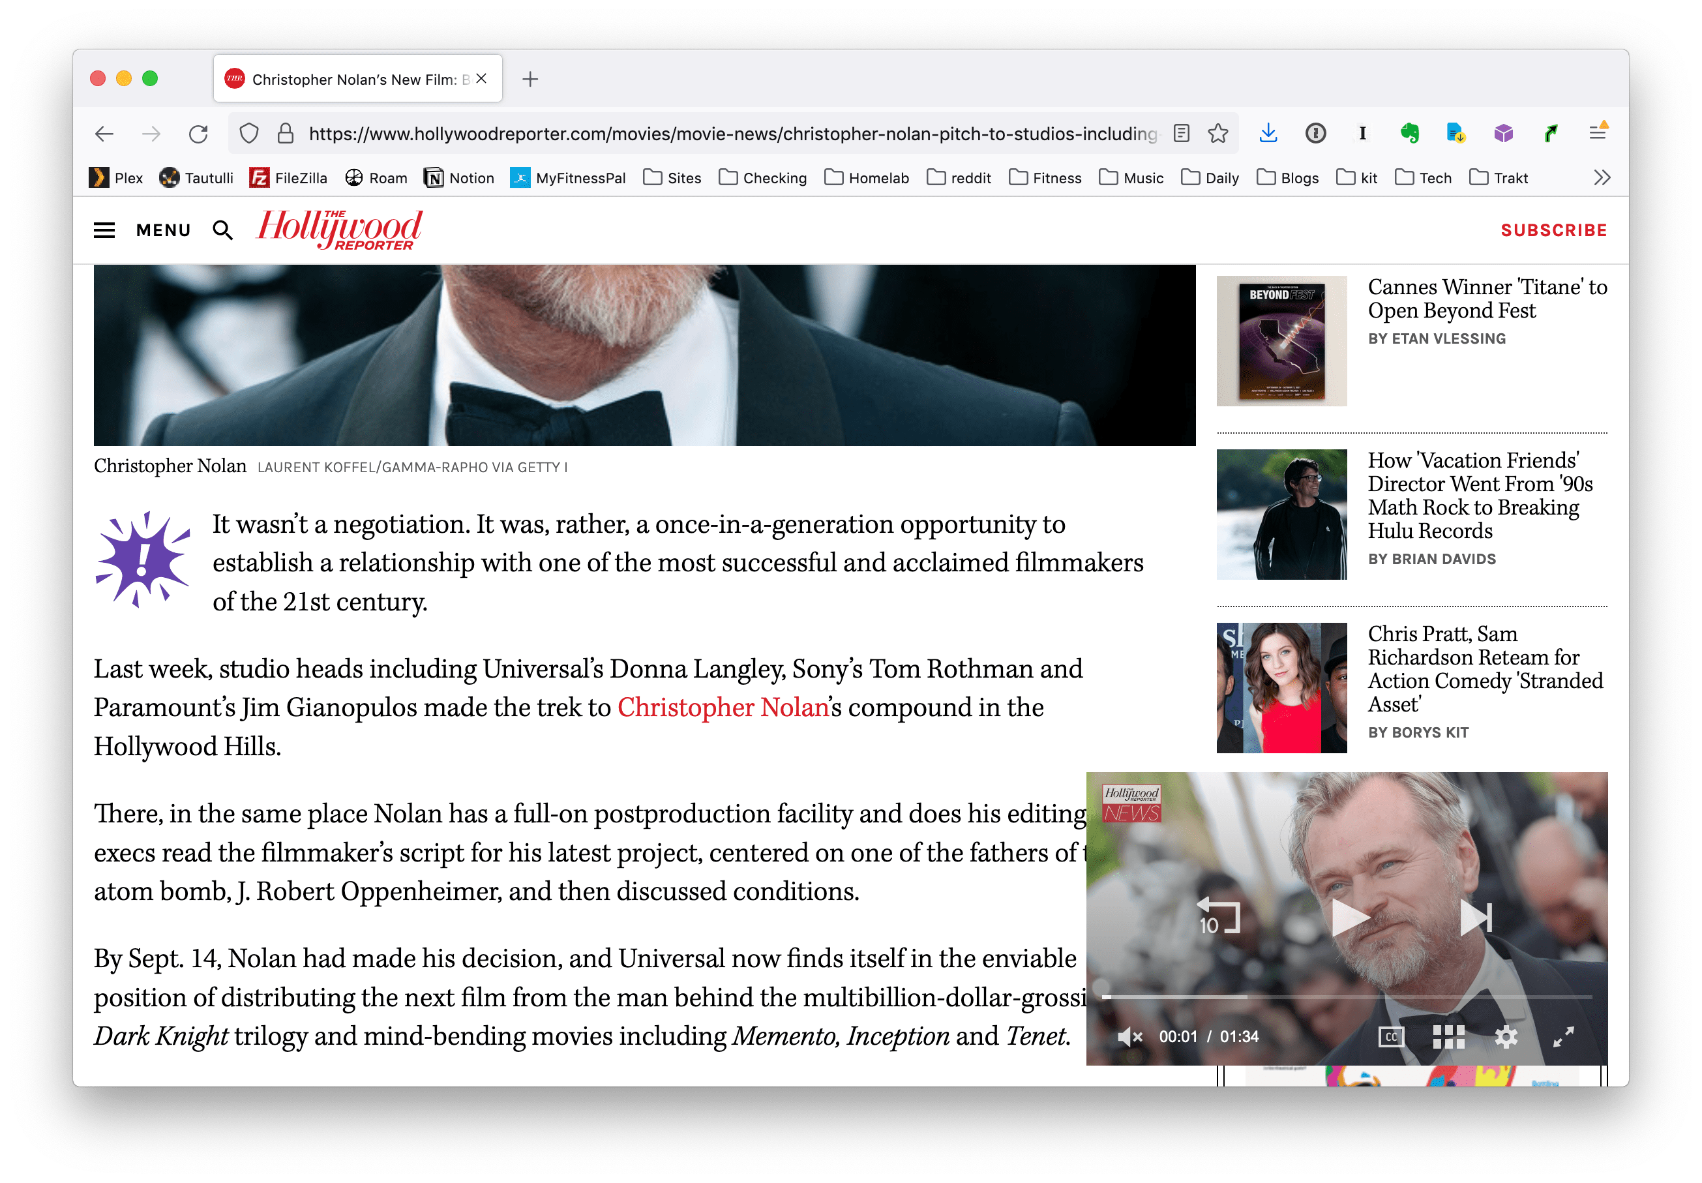Screen dimensions: 1702x1183
Task: Click the blue document download extension icon
Action: click(x=1456, y=134)
